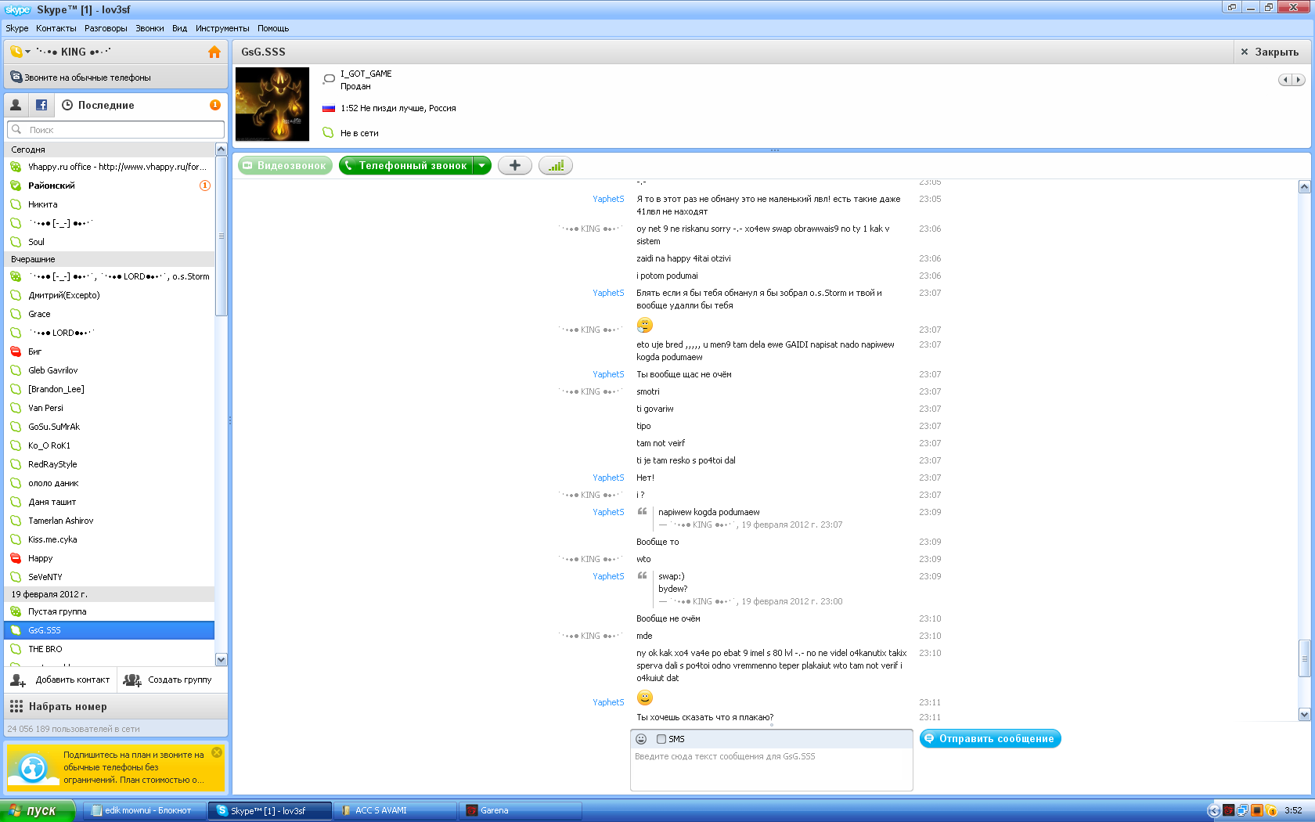Click the message text input field

[772, 770]
